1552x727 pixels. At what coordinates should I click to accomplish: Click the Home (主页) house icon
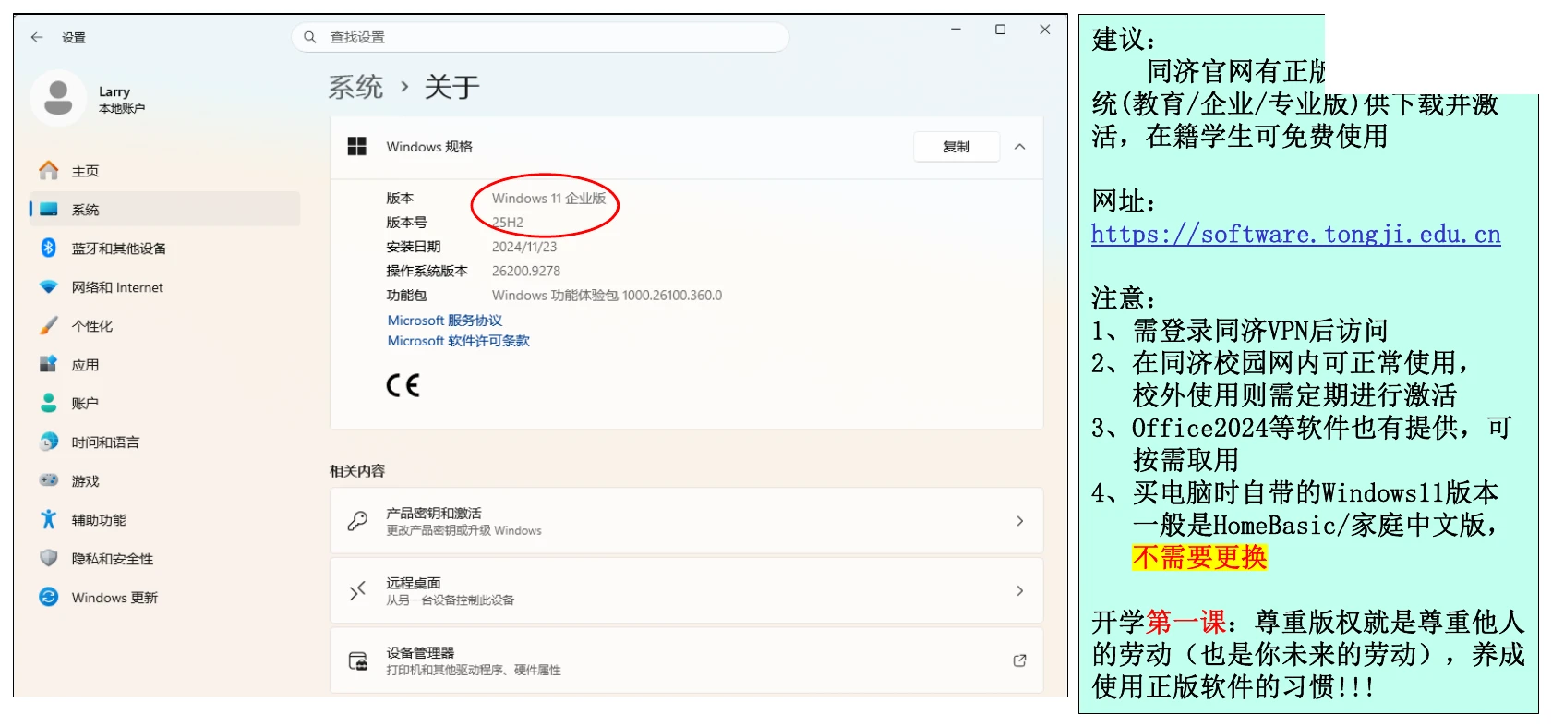(49, 171)
